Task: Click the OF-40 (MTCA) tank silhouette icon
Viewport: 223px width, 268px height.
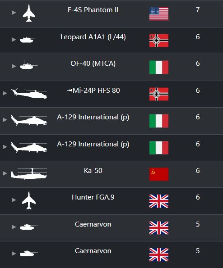Action: 28,65
